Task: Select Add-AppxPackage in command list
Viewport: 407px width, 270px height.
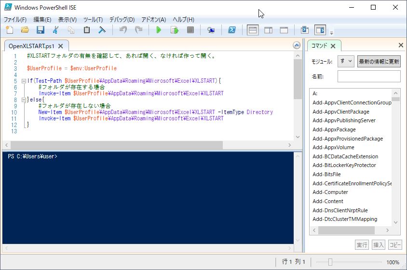Action: (334, 129)
